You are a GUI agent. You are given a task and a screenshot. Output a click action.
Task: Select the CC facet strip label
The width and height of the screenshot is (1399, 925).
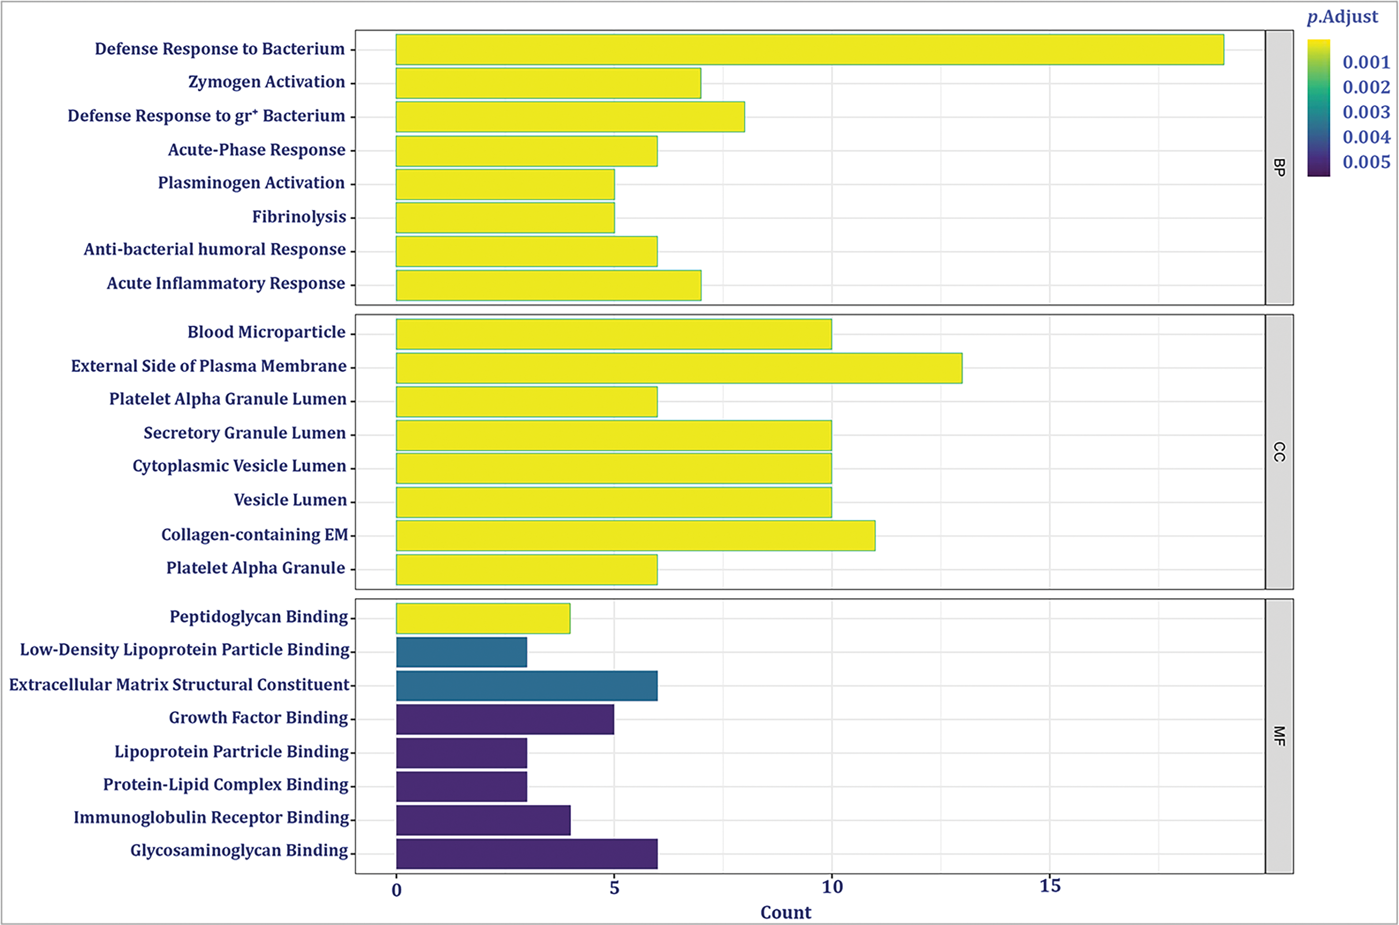click(x=1279, y=452)
